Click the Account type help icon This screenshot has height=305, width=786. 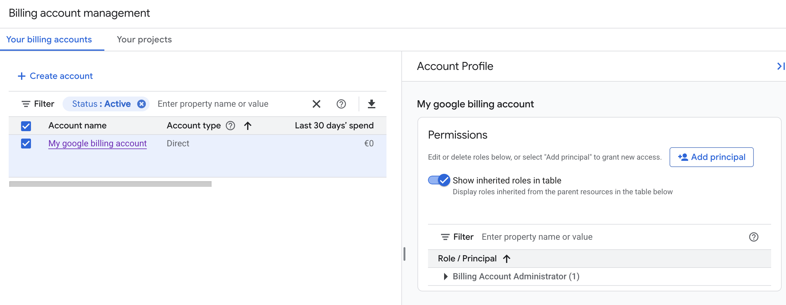230,126
